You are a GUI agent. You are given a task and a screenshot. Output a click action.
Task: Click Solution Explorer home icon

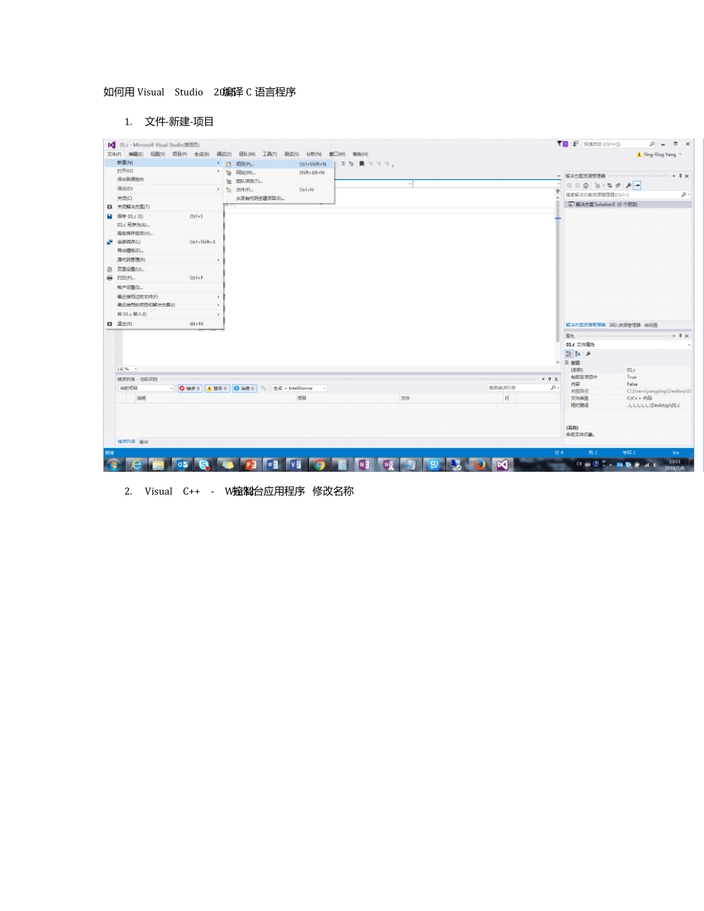[585, 185]
